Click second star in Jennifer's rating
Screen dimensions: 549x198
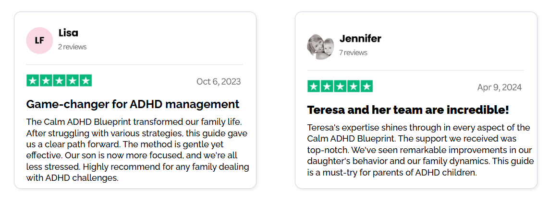(327, 87)
